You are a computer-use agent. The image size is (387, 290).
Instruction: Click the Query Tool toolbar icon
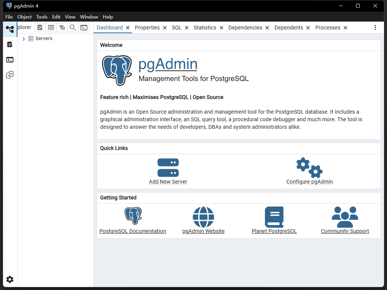pos(40,28)
